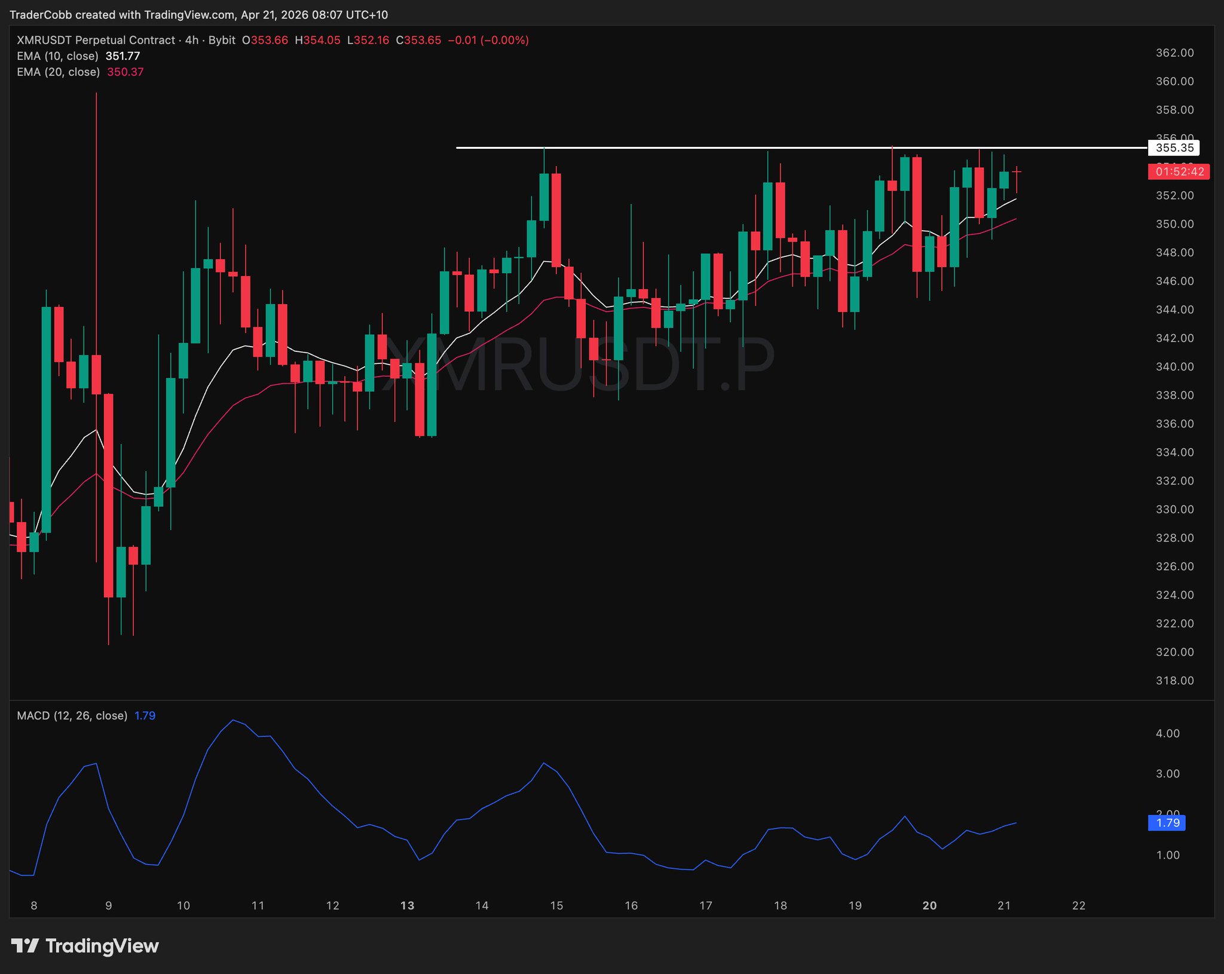This screenshot has height=974, width=1224.
Task: Click date 13 on the time axis
Action: coord(407,905)
